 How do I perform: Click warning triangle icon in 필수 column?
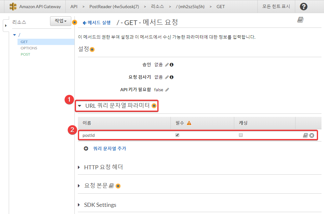coord(189,123)
